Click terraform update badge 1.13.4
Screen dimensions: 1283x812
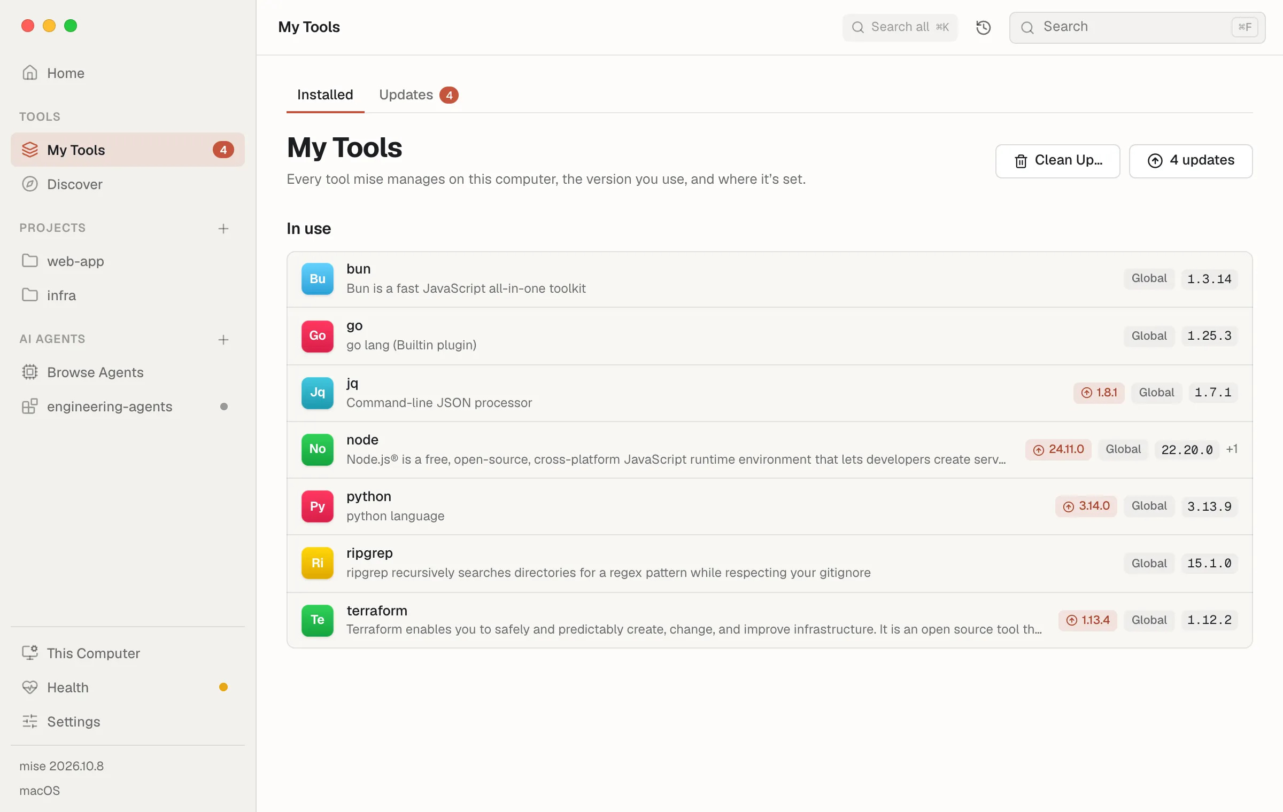(1087, 620)
